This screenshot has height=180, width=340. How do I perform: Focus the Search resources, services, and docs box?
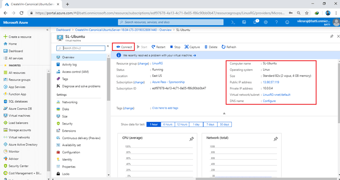tap(170, 22)
